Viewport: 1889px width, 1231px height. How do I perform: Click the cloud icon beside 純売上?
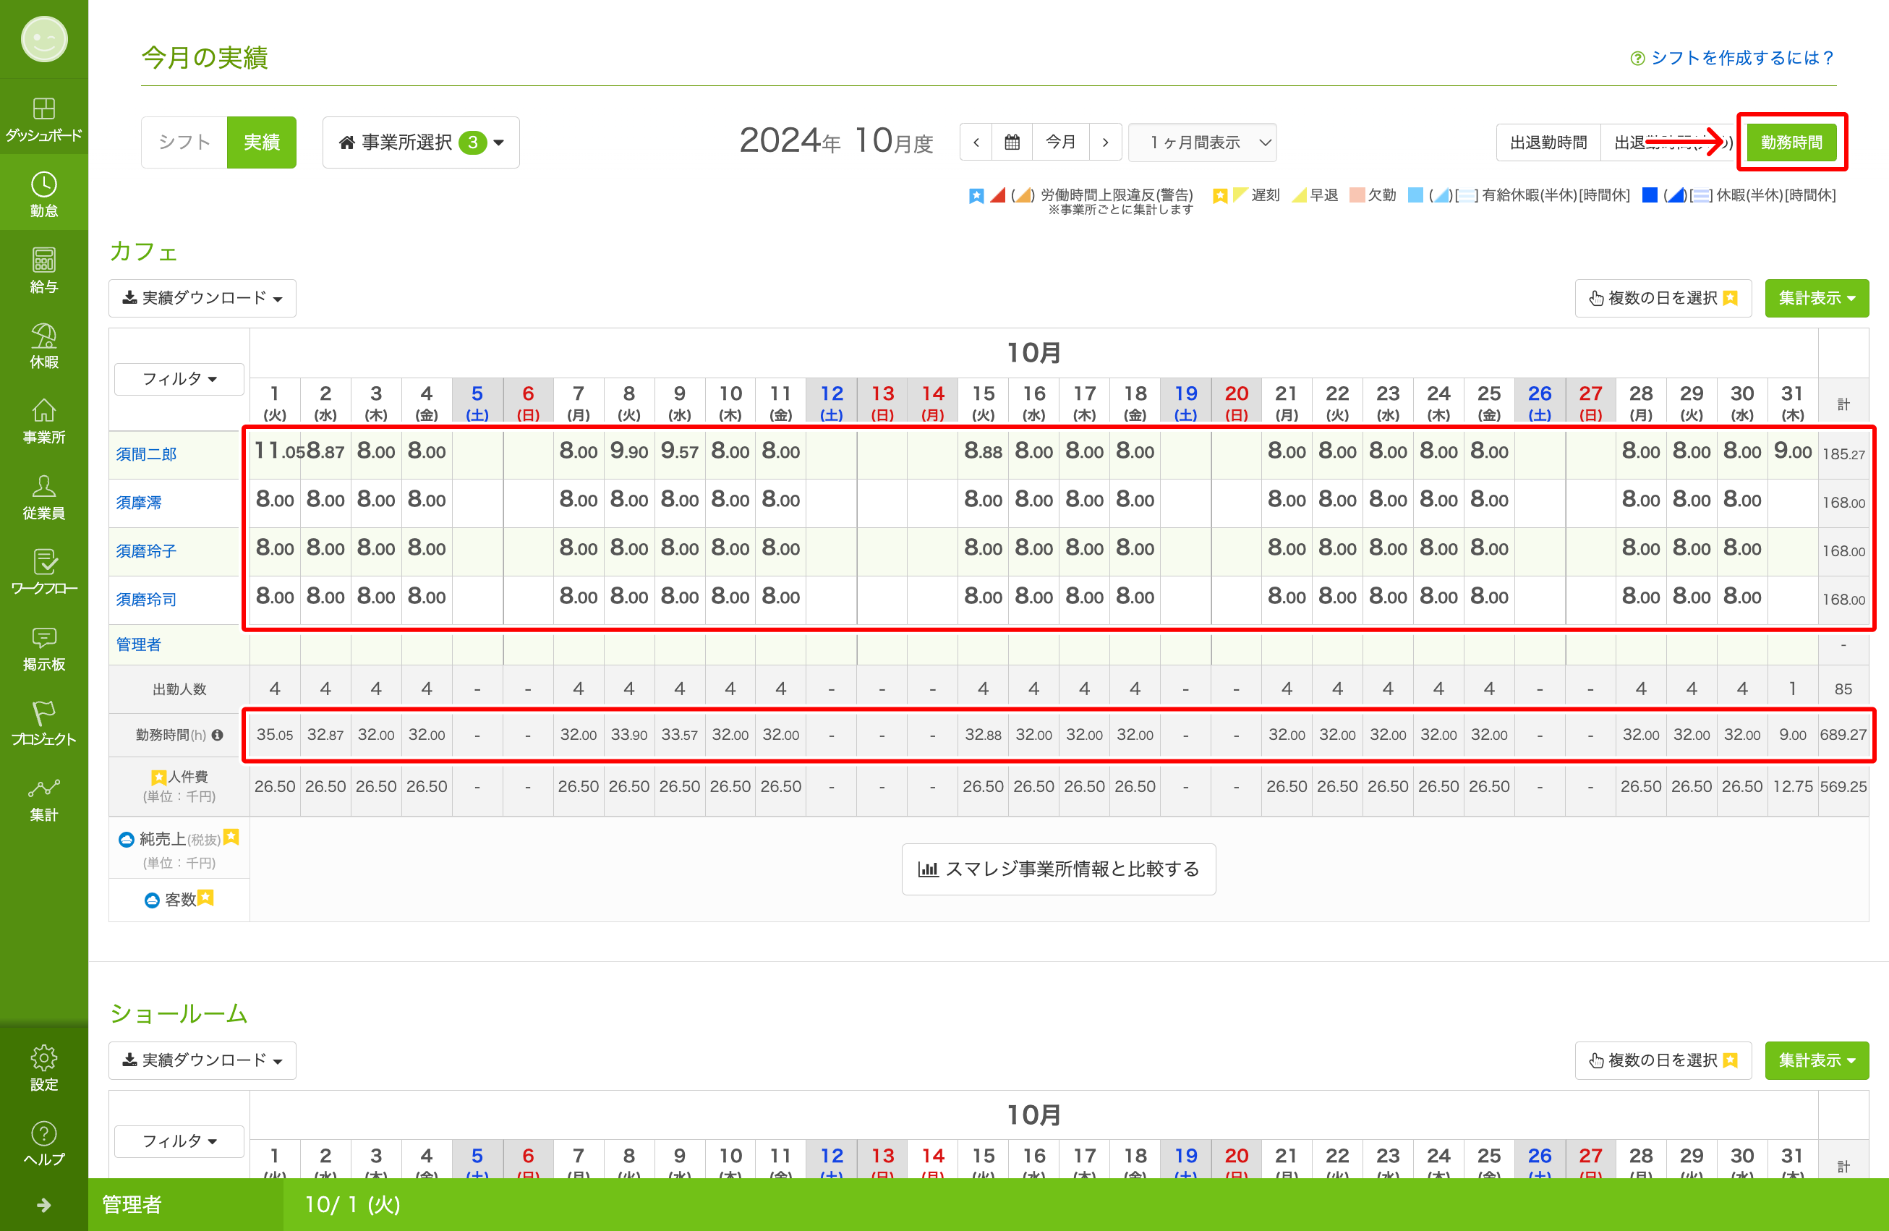click(125, 839)
